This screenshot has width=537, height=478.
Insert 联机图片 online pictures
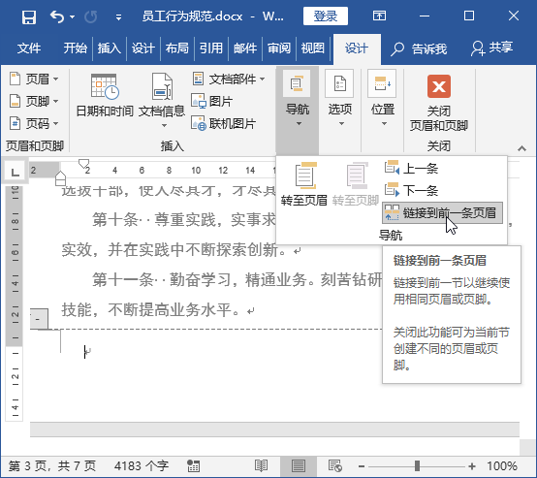point(224,123)
